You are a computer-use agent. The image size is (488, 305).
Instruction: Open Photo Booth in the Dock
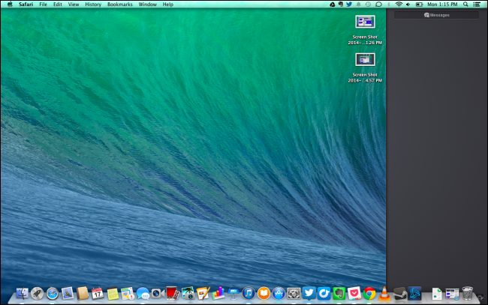pos(173,293)
